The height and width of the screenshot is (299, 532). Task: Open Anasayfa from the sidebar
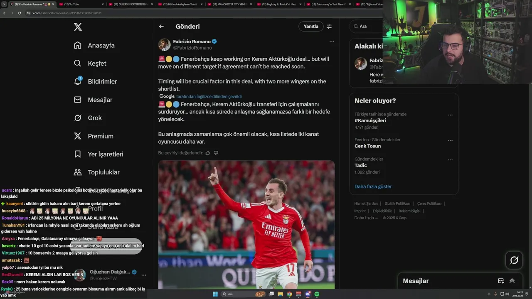click(94, 45)
